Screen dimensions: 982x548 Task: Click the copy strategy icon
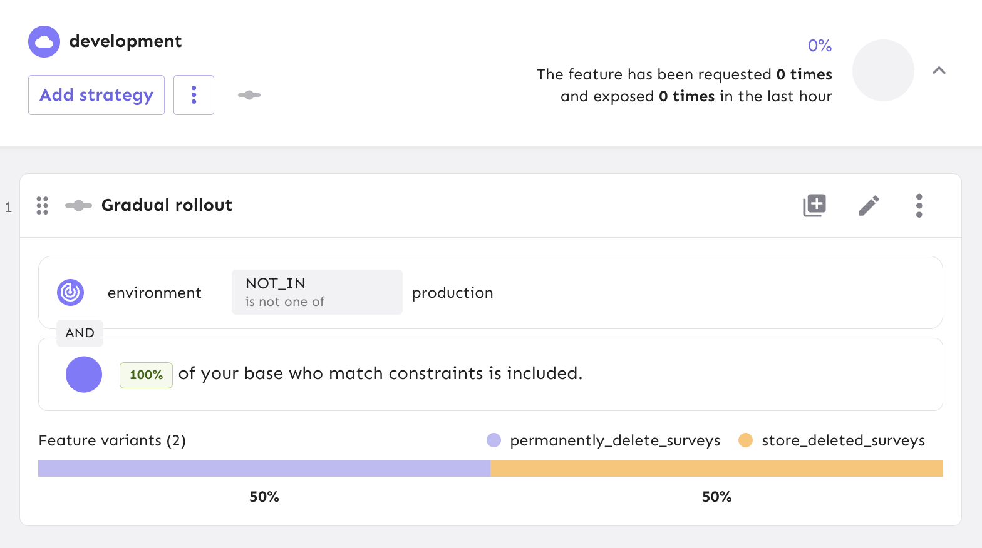pos(814,205)
